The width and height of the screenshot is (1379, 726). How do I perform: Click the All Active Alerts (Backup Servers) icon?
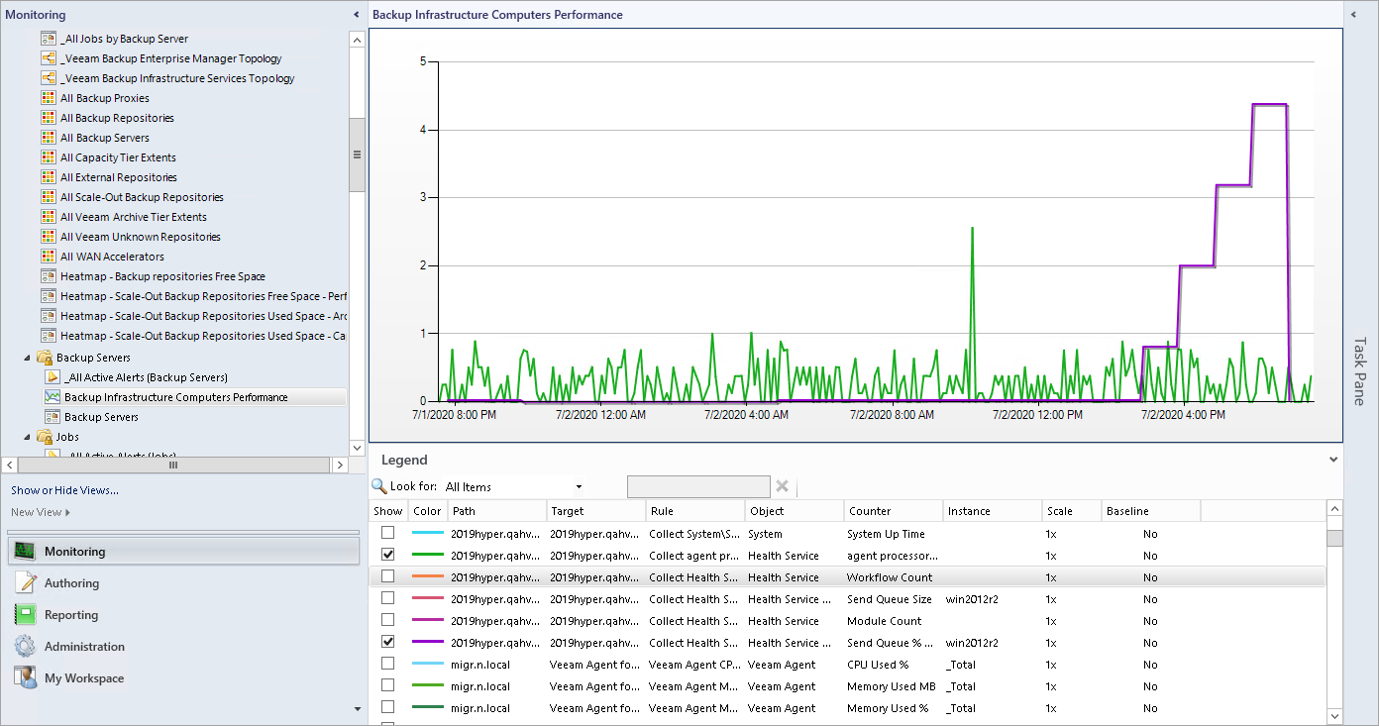tap(52, 377)
